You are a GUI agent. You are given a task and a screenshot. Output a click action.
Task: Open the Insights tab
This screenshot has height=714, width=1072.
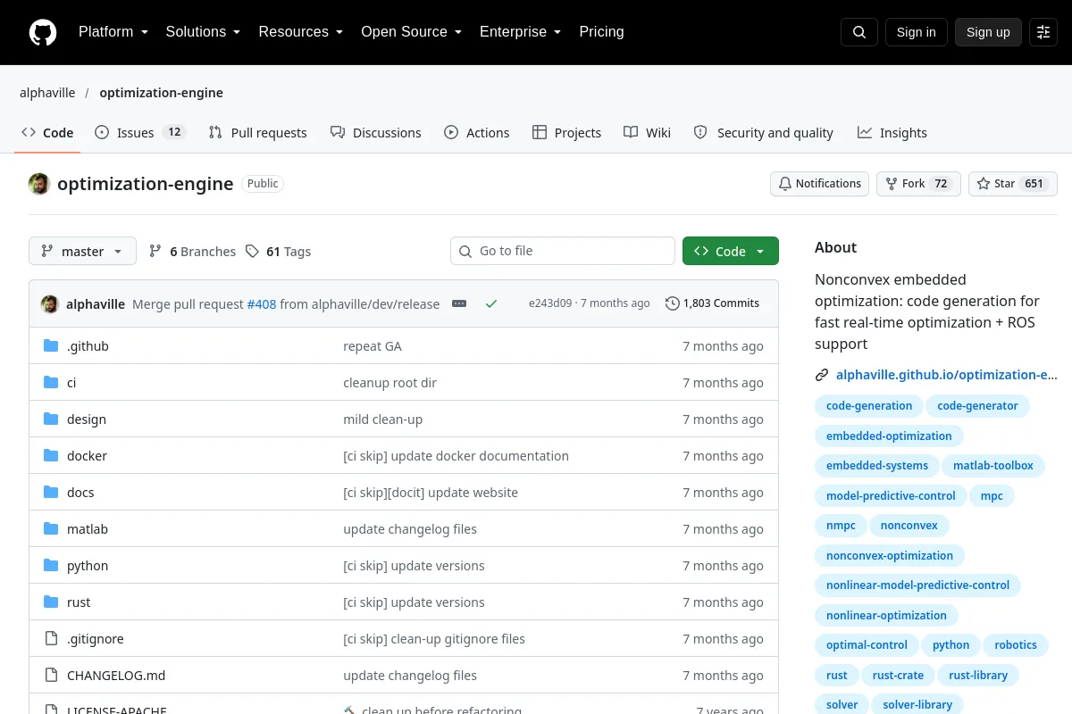pos(892,133)
